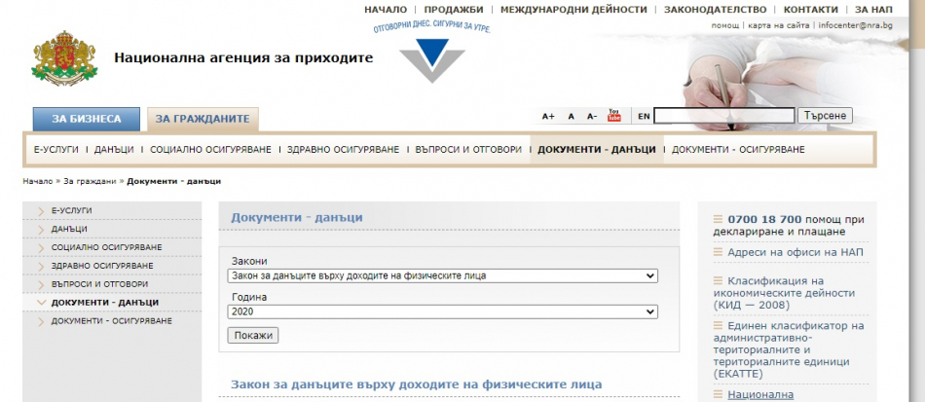Switch site language to EN

pos(644,117)
